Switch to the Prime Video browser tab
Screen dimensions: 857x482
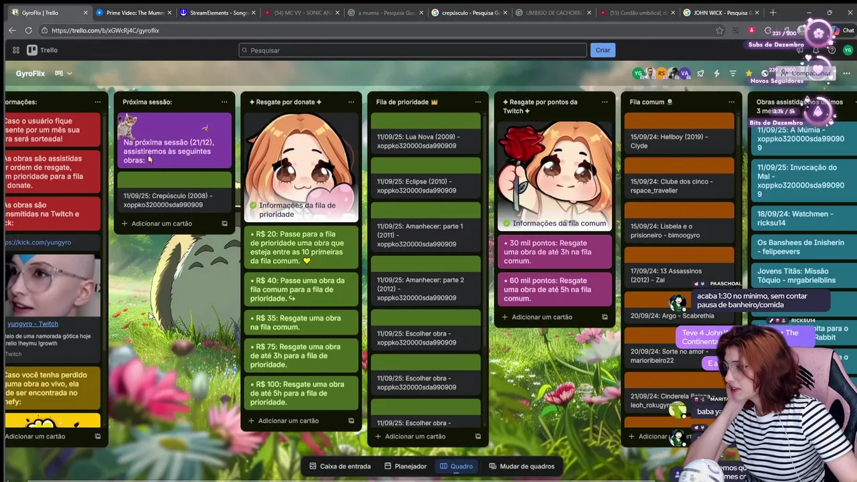coord(133,13)
